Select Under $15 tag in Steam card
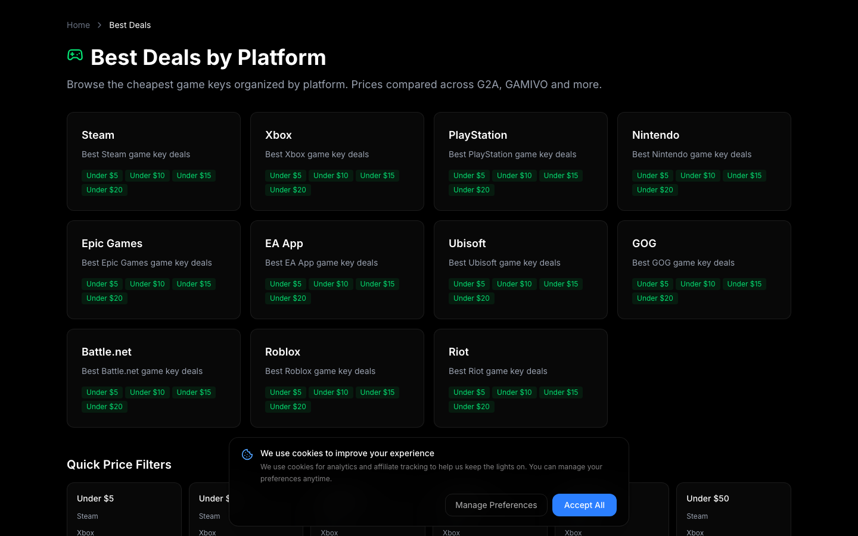This screenshot has height=536, width=858. coord(194,176)
